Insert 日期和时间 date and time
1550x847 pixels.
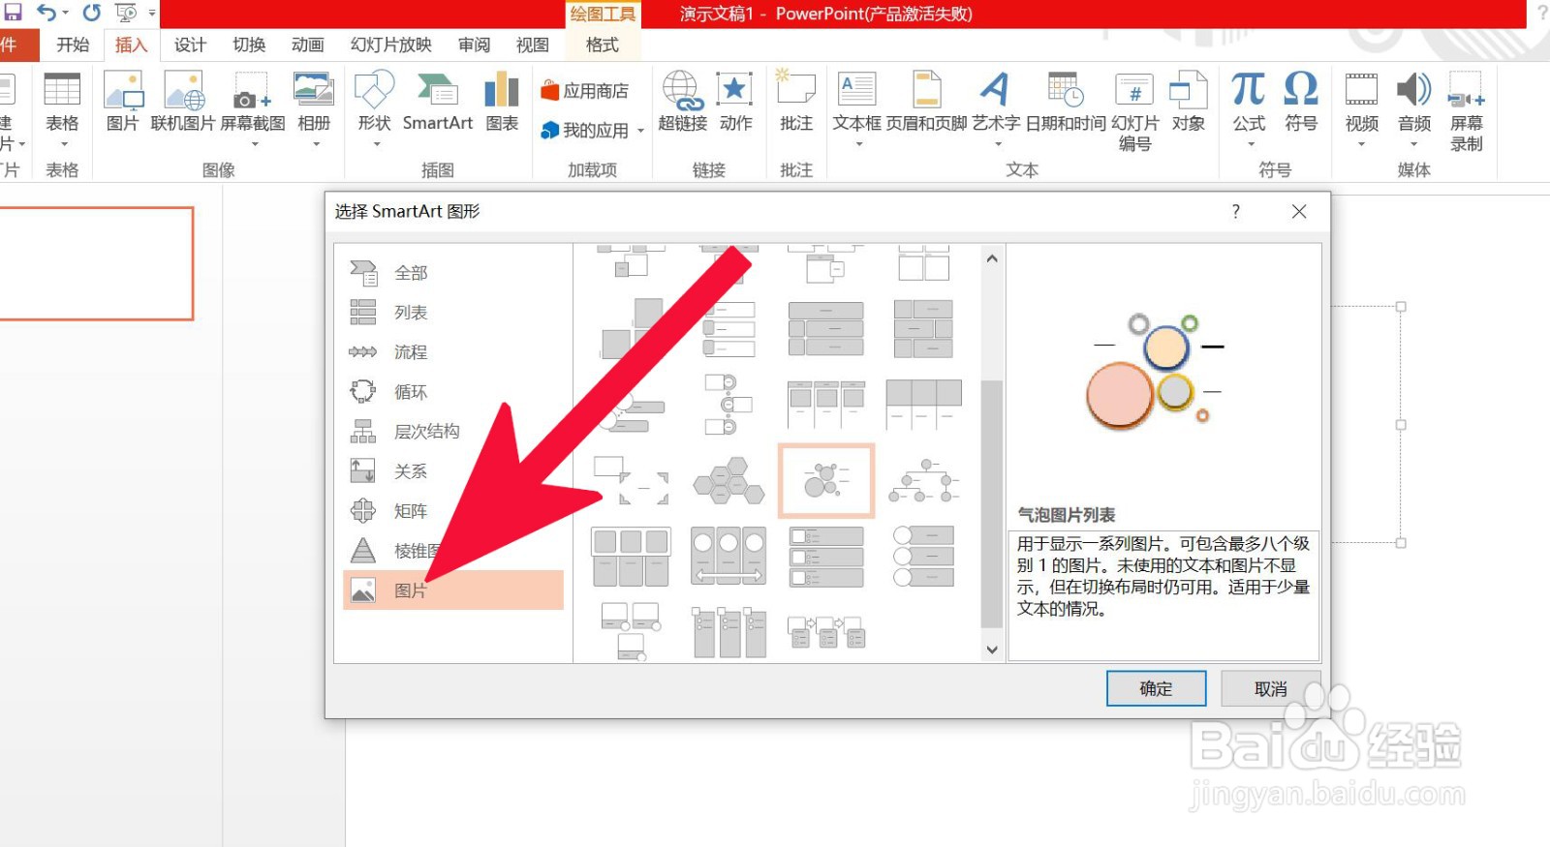[1066, 102]
